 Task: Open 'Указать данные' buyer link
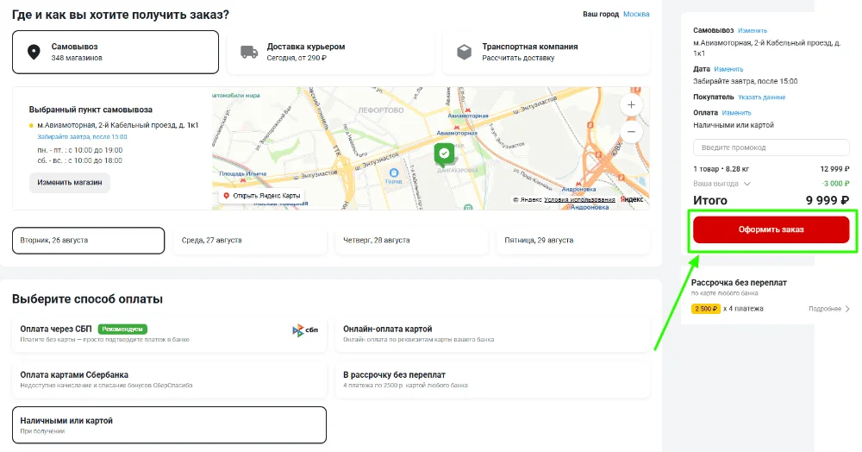[x=761, y=97]
